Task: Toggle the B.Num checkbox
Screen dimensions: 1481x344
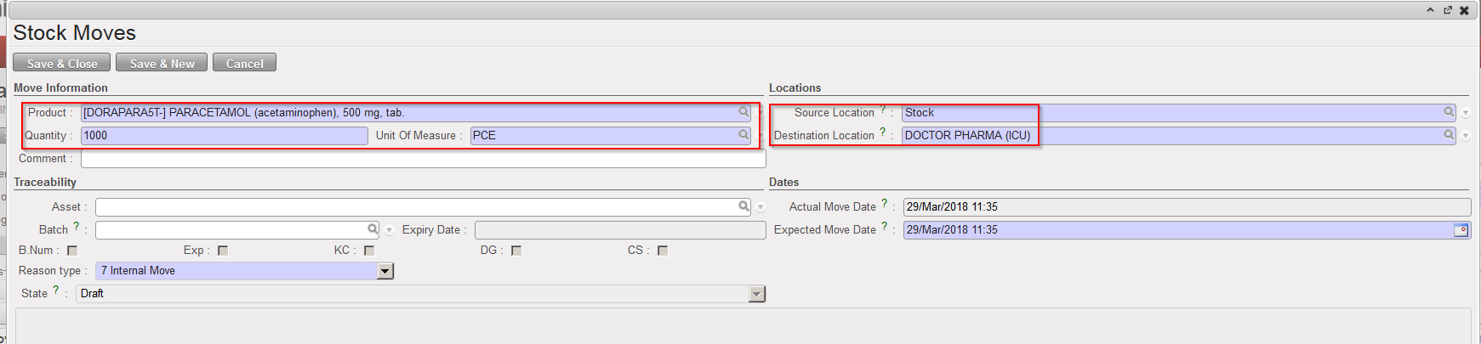Action: [72, 251]
